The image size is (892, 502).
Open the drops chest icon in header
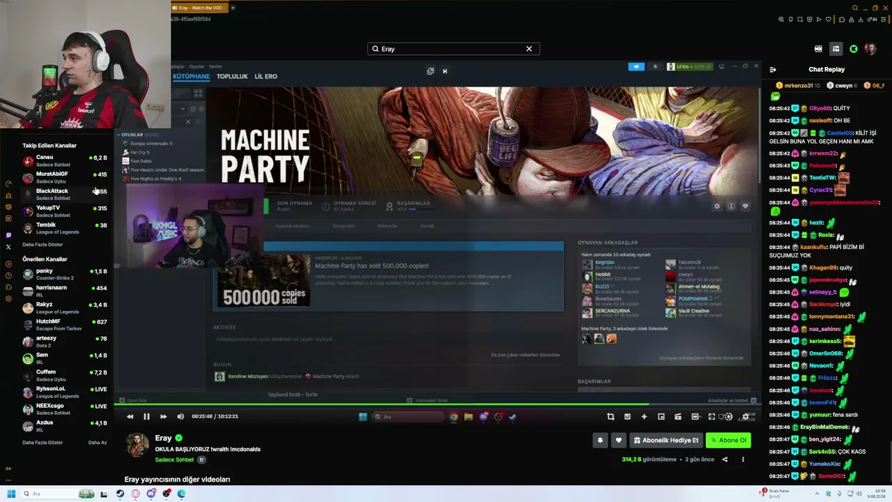pos(818,49)
